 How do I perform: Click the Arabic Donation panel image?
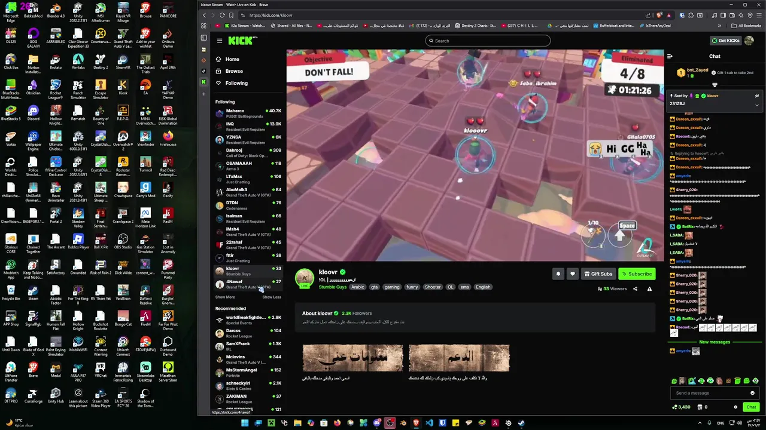[x=459, y=358]
